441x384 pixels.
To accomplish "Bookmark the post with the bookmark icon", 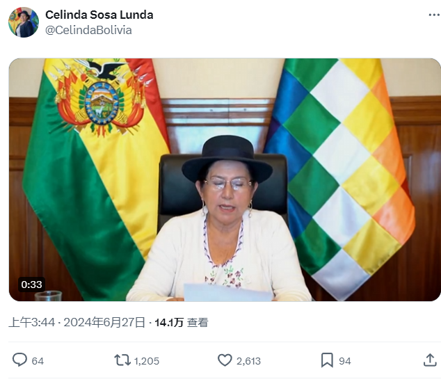I will 327,360.
